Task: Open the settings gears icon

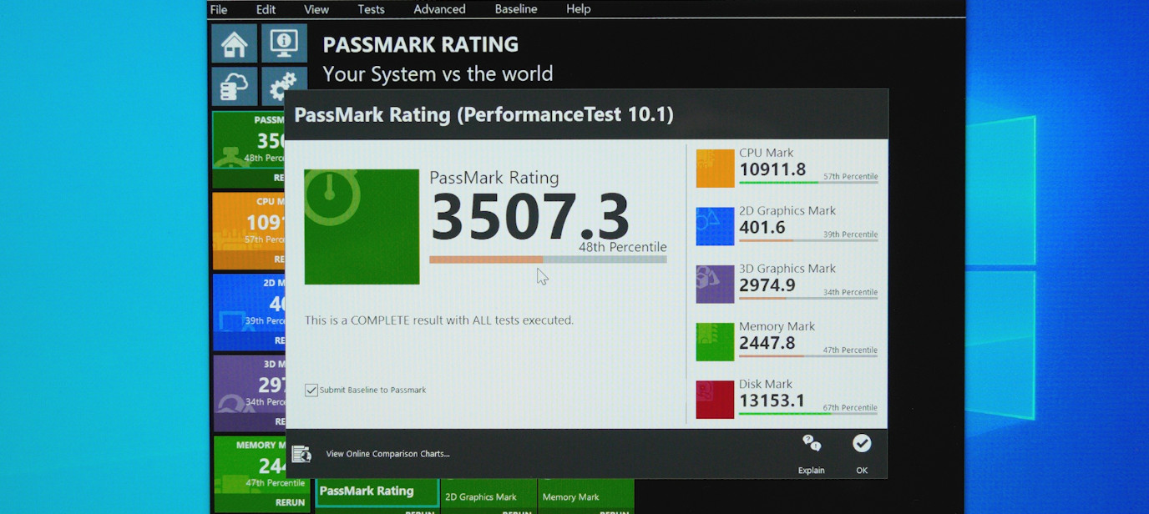Action: pos(284,86)
